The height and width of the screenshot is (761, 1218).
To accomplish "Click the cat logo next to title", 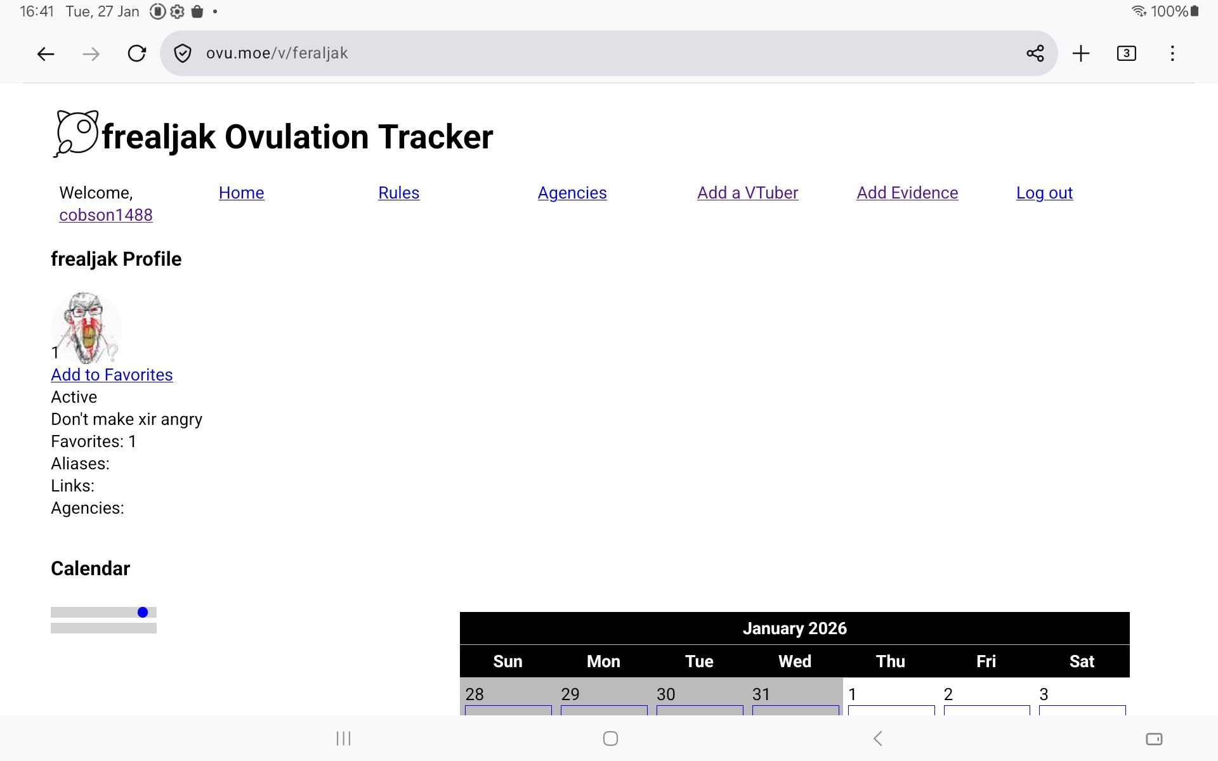I will tap(76, 134).
